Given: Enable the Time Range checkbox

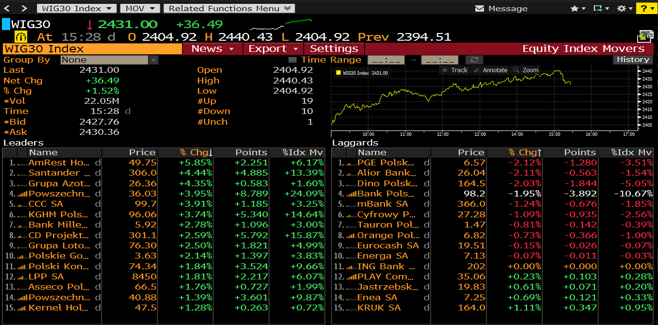Looking at the screenshot, I should click(292, 60).
